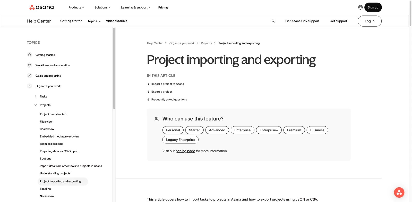The height and width of the screenshot is (202, 412).
Task: Select the Premium plan tag
Action: pyautogui.click(x=294, y=130)
